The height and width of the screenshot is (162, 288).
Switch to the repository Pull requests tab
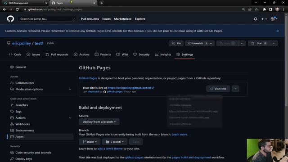coord(57,54)
